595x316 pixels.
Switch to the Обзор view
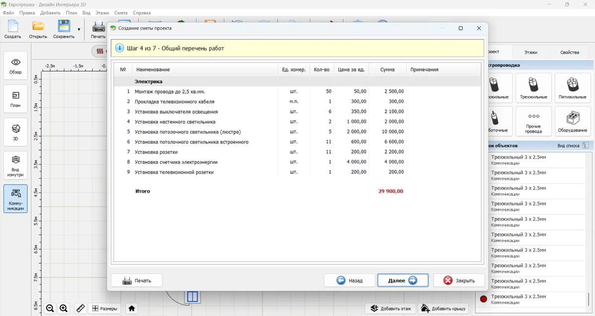pos(15,65)
